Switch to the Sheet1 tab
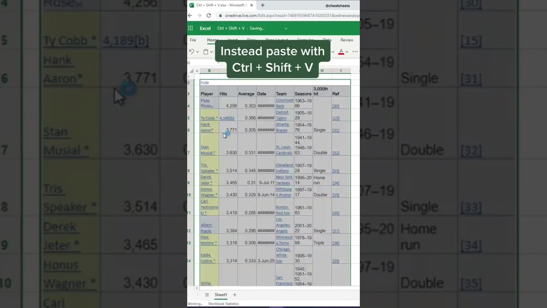The image size is (547, 308). [221, 295]
